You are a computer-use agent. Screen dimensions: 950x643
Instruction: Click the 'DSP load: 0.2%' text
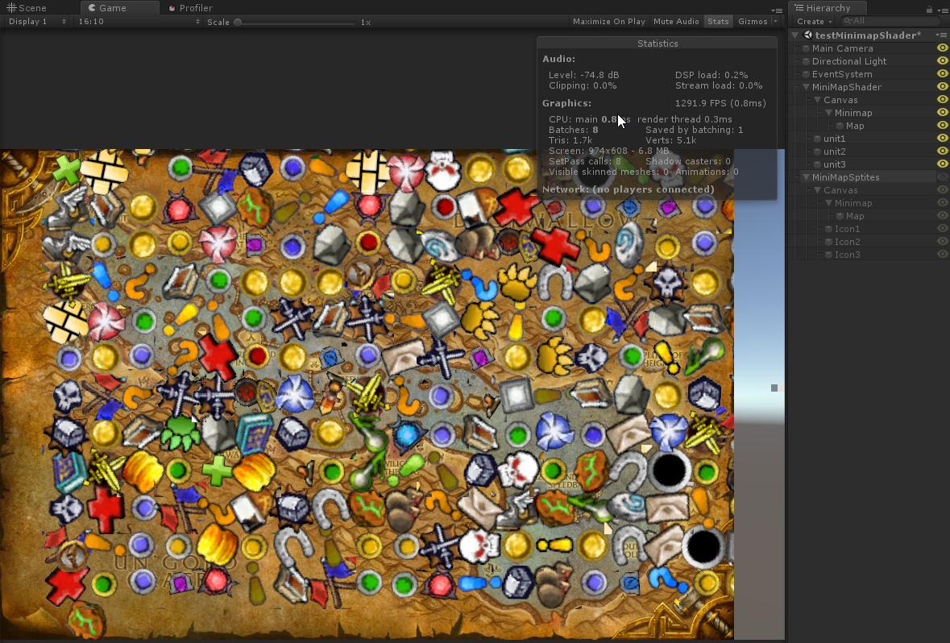tap(711, 75)
